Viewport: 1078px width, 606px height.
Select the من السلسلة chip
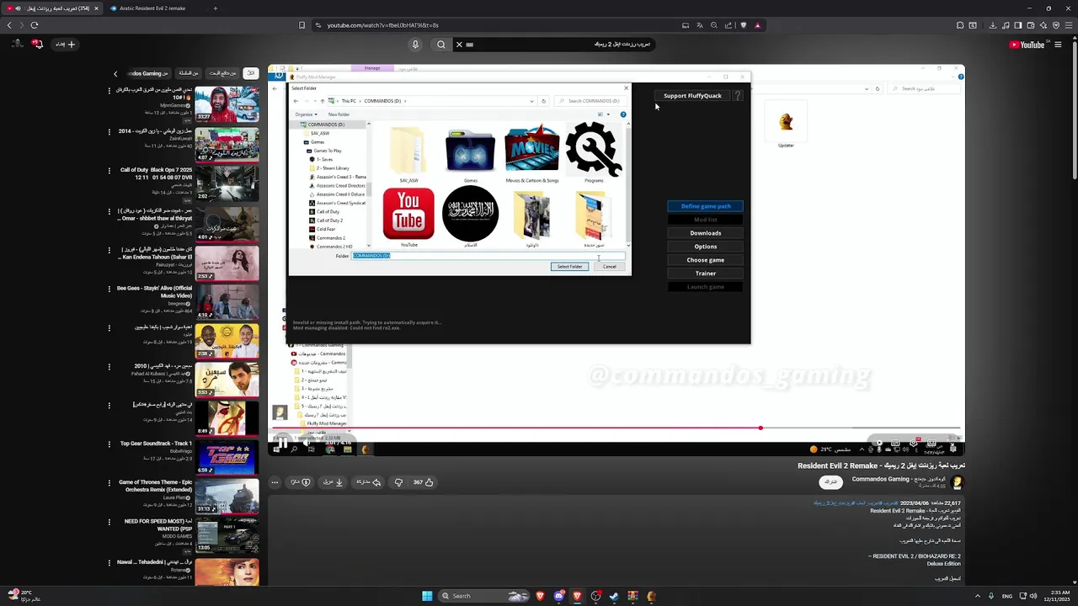[188, 73]
